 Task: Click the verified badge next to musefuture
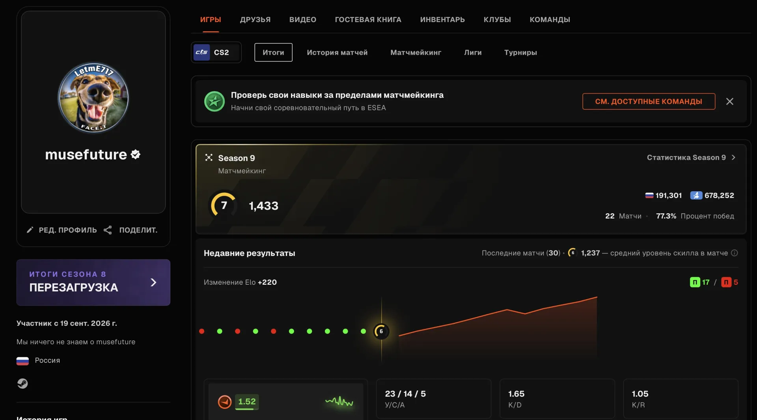(x=136, y=154)
